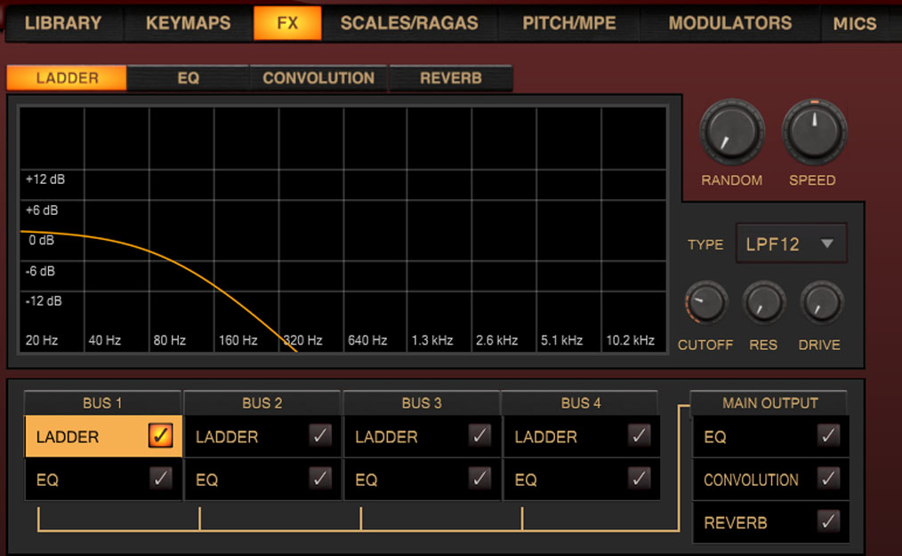Toggle the BUS 4 EQ checkbox
This screenshot has height=556, width=902.
coord(639,478)
